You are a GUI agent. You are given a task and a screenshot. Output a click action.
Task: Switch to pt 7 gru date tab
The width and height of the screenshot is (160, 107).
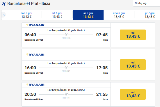(150, 15)
